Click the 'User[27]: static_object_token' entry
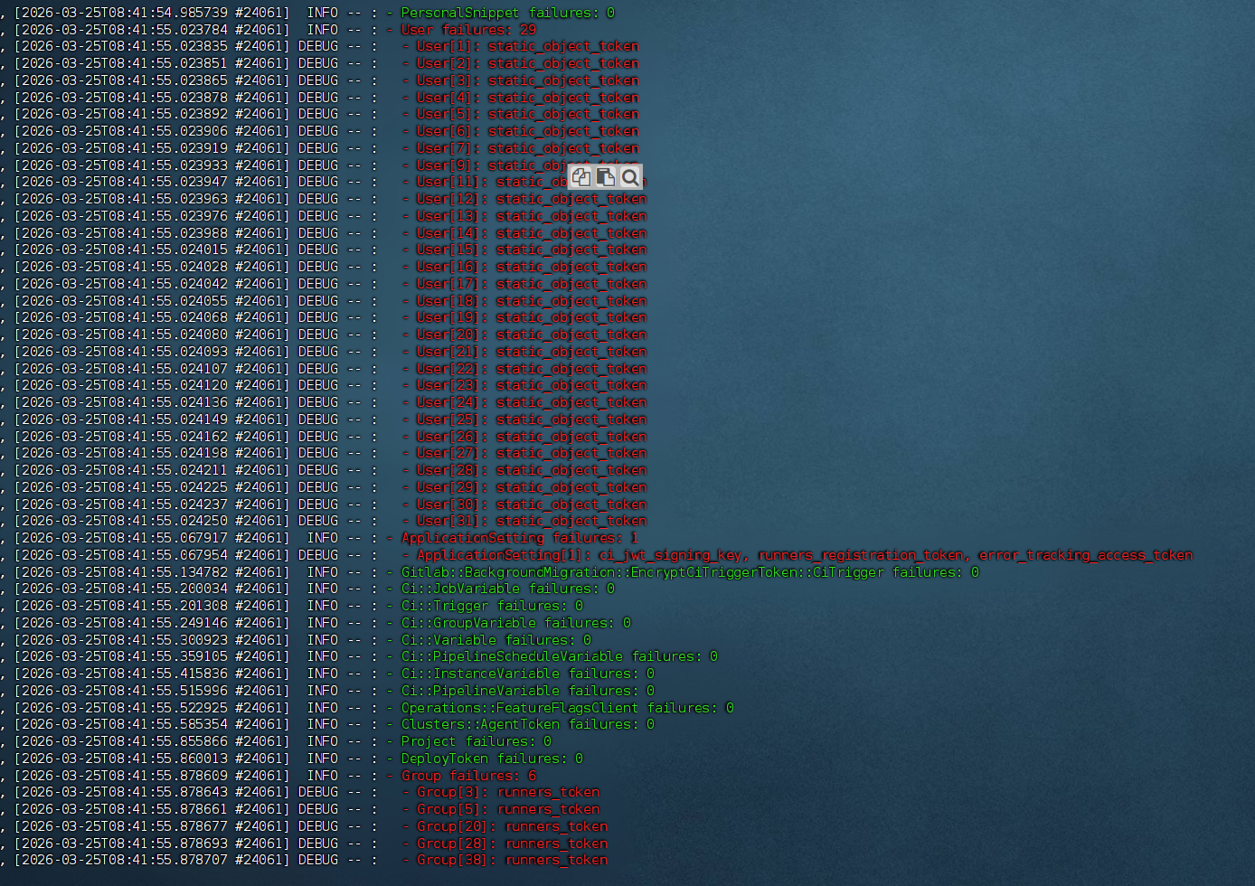This screenshot has height=886, width=1255. (532, 453)
